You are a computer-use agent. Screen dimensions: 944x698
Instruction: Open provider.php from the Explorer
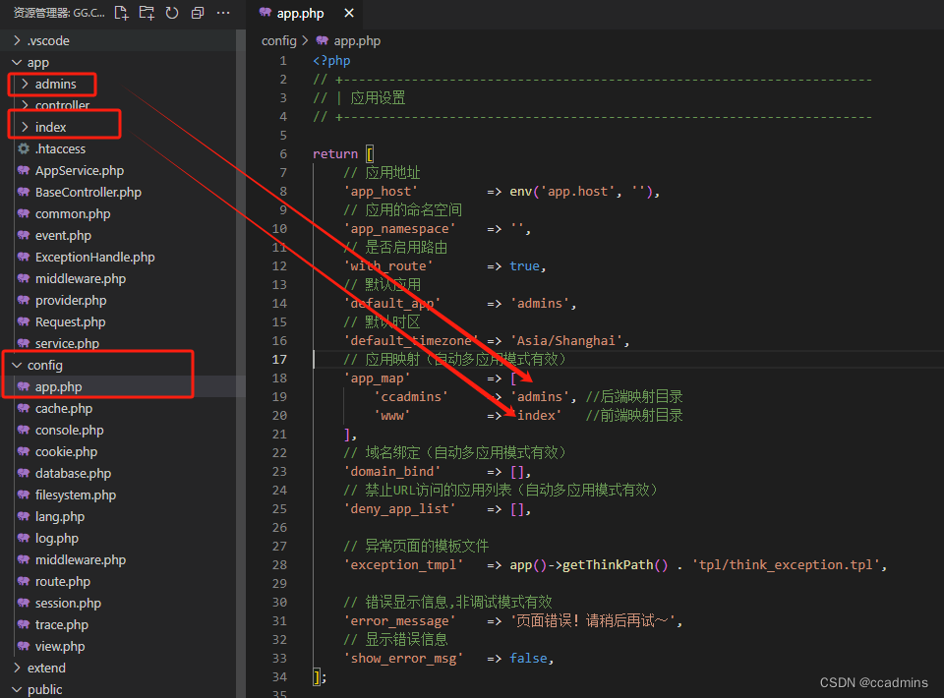[x=62, y=300]
